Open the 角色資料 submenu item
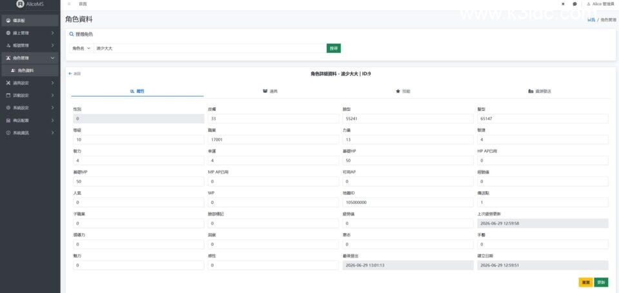Viewport: 619px width, 293px height. [30, 70]
